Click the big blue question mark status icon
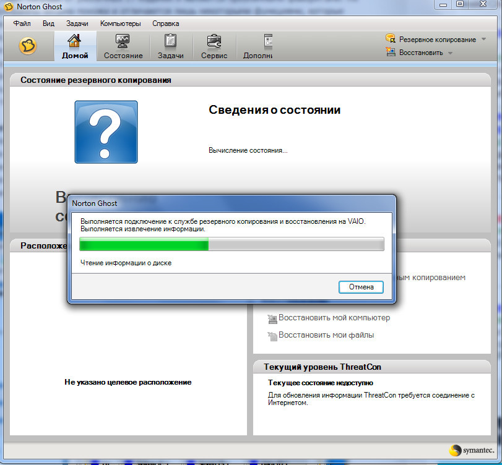Viewport: 502px width, 465px height. click(x=106, y=132)
